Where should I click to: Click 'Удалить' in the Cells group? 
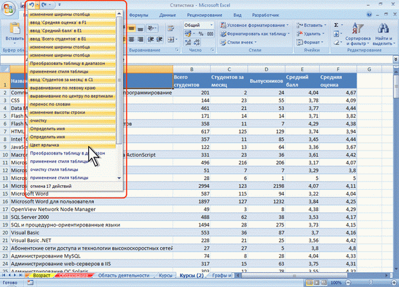(310, 33)
